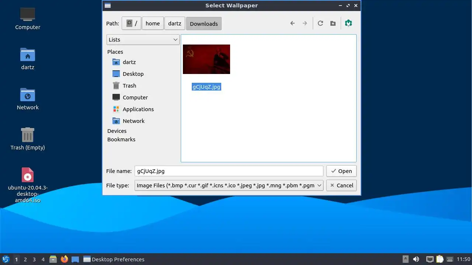This screenshot has width=472, height=265.
Task: Click Desktop Preferences taskbar entry
Action: pos(114,259)
